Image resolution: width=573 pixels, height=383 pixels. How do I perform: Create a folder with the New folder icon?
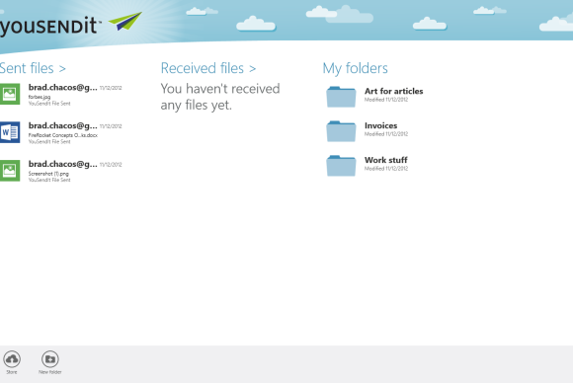50,359
